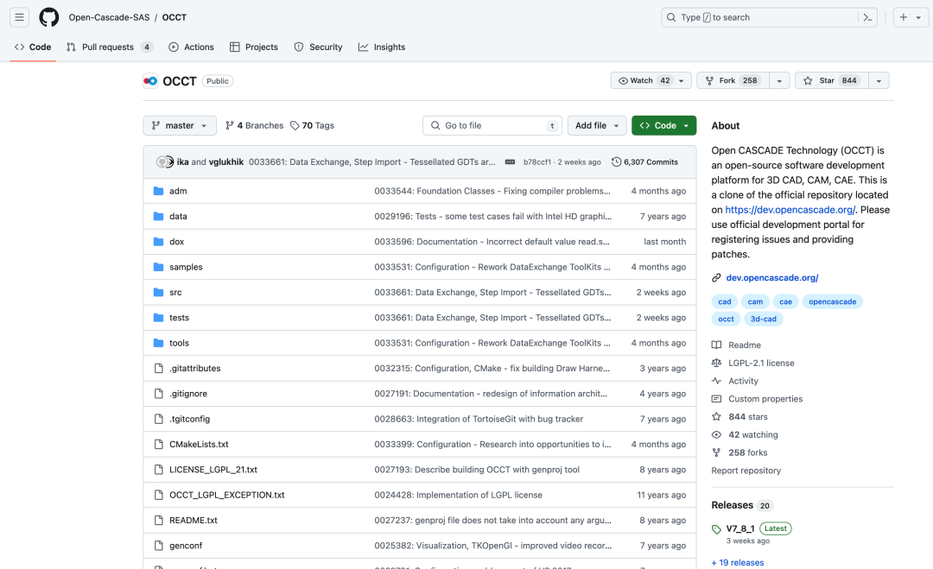The height and width of the screenshot is (569, 933).
Task: Click the .gitignore file icon
Action: point(158,394)
